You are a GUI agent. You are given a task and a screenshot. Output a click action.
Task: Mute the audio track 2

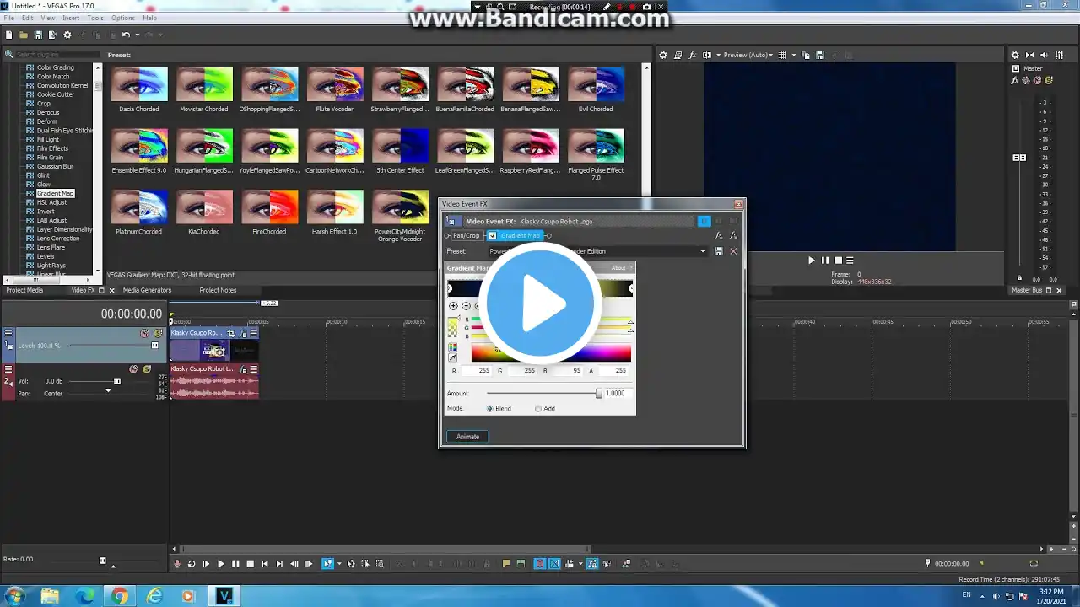(133, 369)
